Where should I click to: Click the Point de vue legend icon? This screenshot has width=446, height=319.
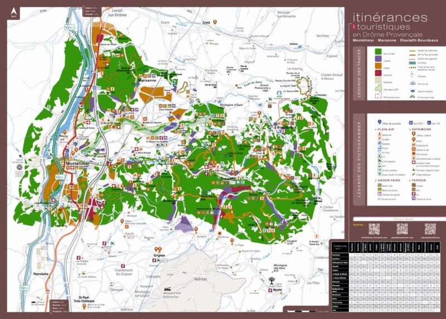pyautogui.click(x=411, y=83)
